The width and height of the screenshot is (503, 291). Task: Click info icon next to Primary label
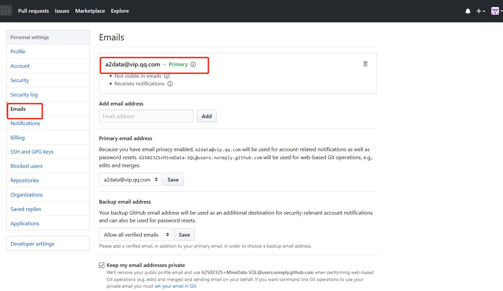point(193,64)
